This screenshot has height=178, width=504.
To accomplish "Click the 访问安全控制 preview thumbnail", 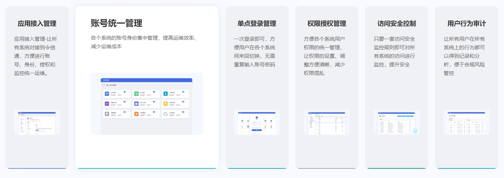I will pyautogui.click(x=396, y=122).
